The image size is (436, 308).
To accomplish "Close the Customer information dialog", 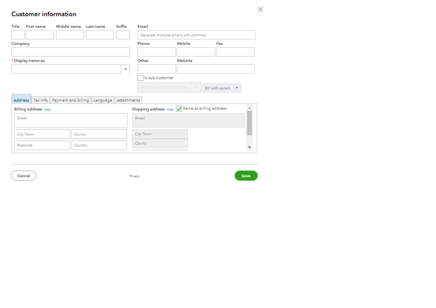I will [260, 9].
